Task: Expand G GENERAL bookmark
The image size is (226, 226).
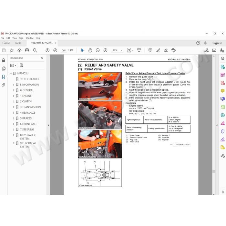Action: click(14, 90)
